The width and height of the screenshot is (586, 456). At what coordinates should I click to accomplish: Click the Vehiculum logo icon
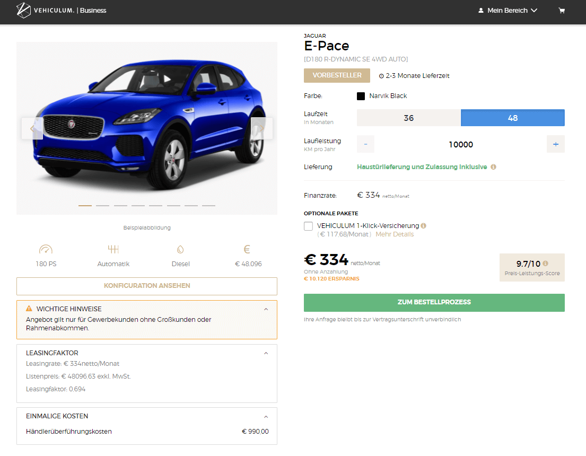23,11
